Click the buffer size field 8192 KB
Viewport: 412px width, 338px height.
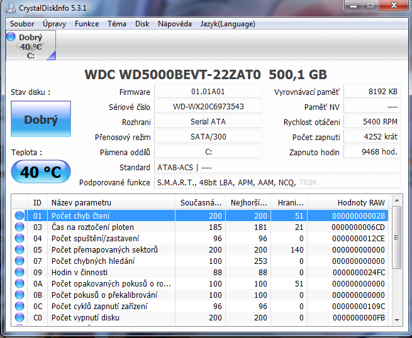coord(372,91)
